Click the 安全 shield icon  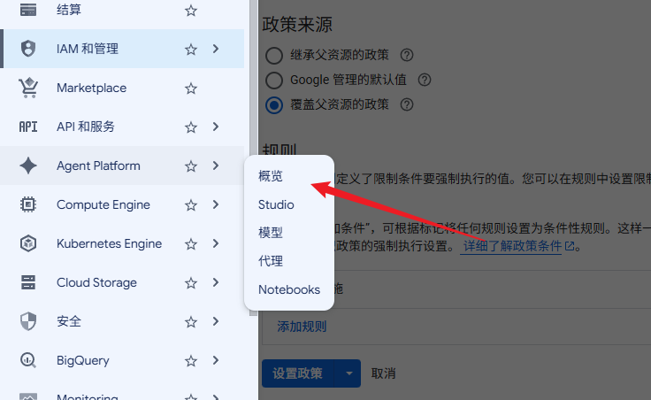[x=28, y=321]
